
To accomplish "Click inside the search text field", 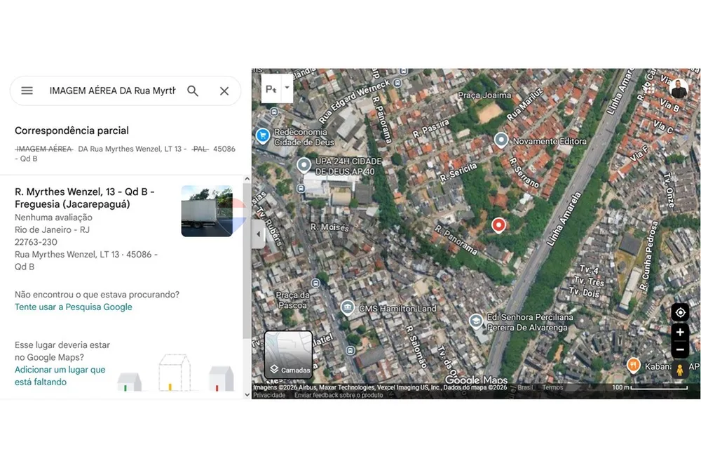I will tap(112, 91).
